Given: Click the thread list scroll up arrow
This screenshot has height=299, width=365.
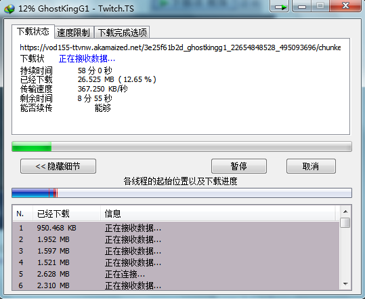Looking at the screenshot, I should [x=345, y=212].
